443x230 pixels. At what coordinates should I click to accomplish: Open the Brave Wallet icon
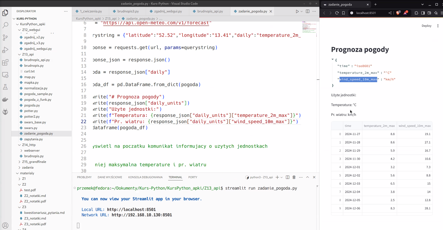point(429,13)
